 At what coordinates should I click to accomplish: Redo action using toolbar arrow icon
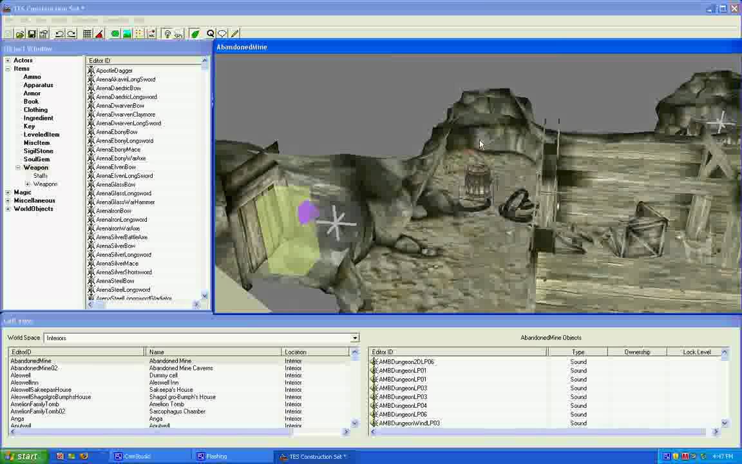click(x=71, y=34)
